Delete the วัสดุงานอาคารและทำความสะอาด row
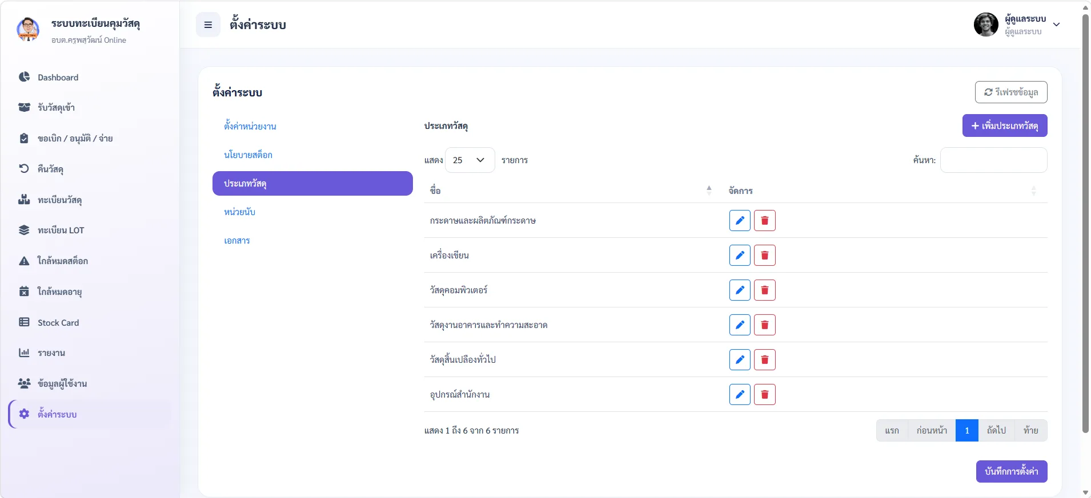Screen dimensions: 1091x498 [x=765, y=325]
